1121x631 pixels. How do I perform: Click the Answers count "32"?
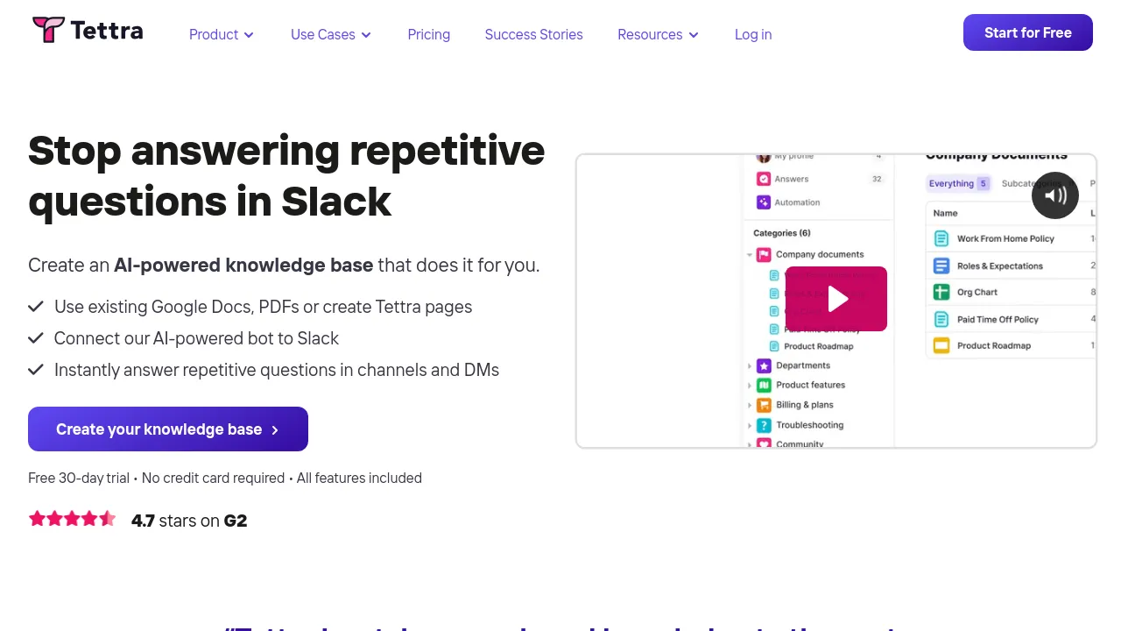tap(877, 179)
